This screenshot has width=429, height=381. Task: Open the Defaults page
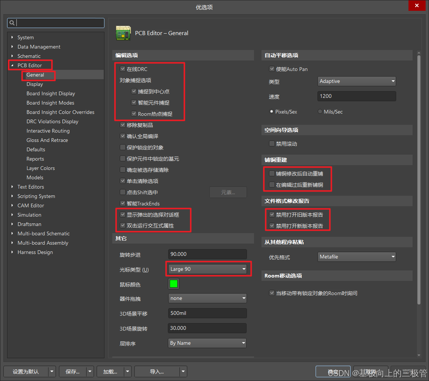click(36, 149)
